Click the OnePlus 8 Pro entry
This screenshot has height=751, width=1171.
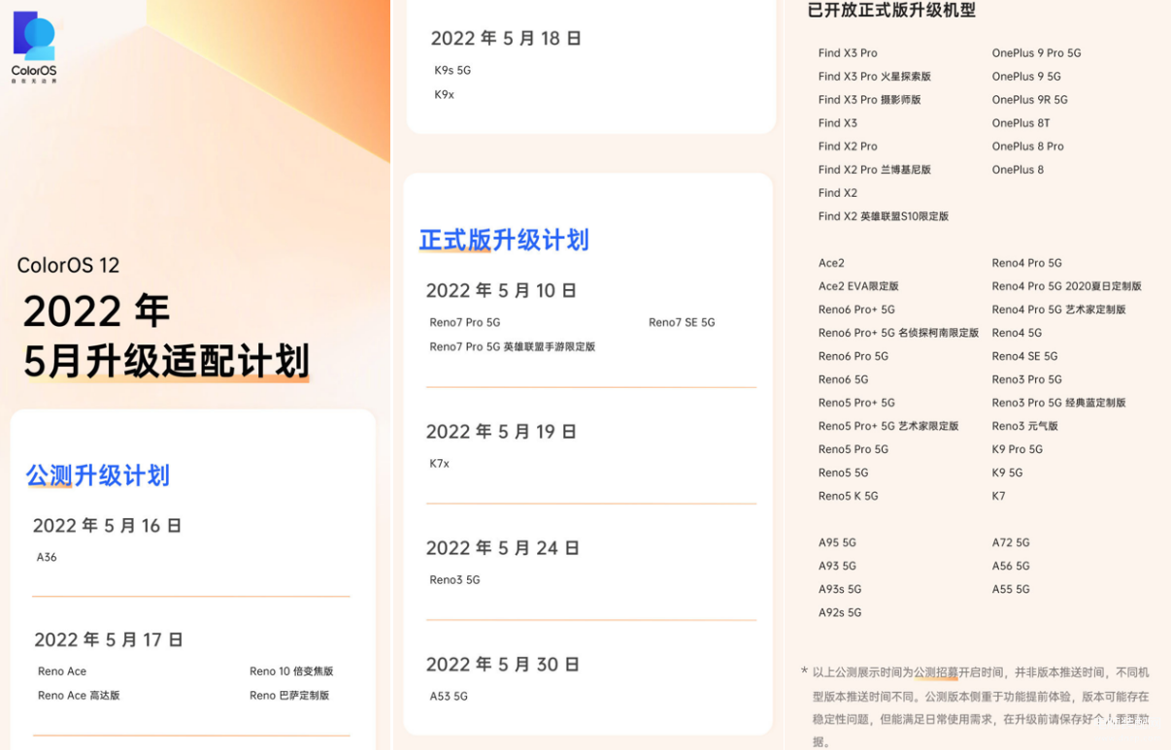[1027, 147]
